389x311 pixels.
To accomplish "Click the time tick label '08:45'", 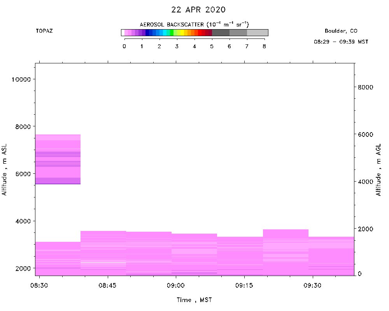I will [x=107, y=285].
